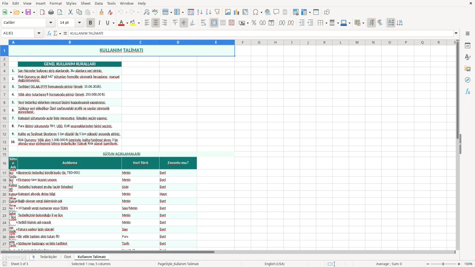
Task: Switch to Özet sheet tab
Action: (68, 257)
